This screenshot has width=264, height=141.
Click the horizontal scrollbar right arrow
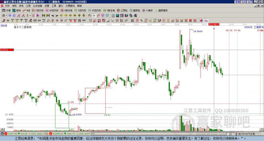coord(230,134)
